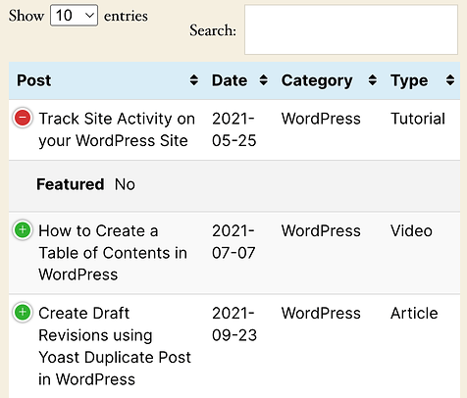Select the How to Create a Table post
The height and width of the screenshot is (398, 467).
113,253
